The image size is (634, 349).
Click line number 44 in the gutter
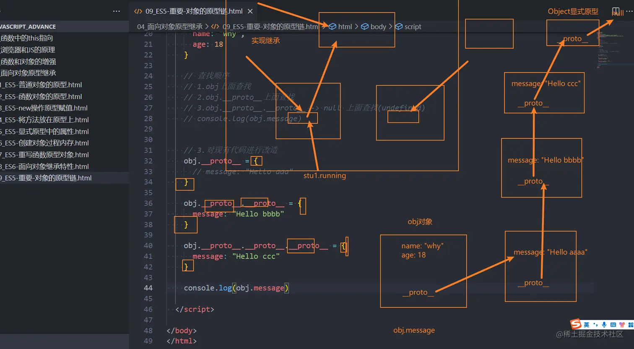click(x=148, y=288)
